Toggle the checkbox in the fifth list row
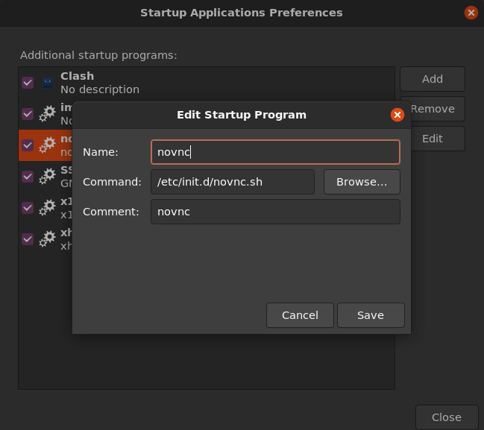484x430 pixels. point(28,208)
